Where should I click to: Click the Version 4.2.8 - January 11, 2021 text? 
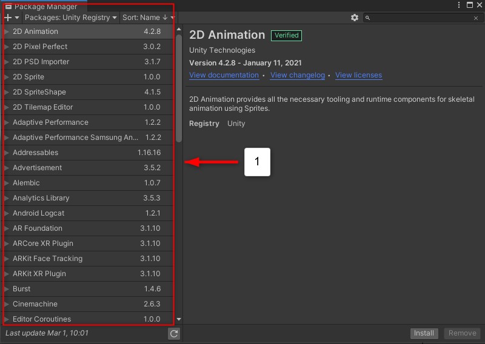click(246, 63)
